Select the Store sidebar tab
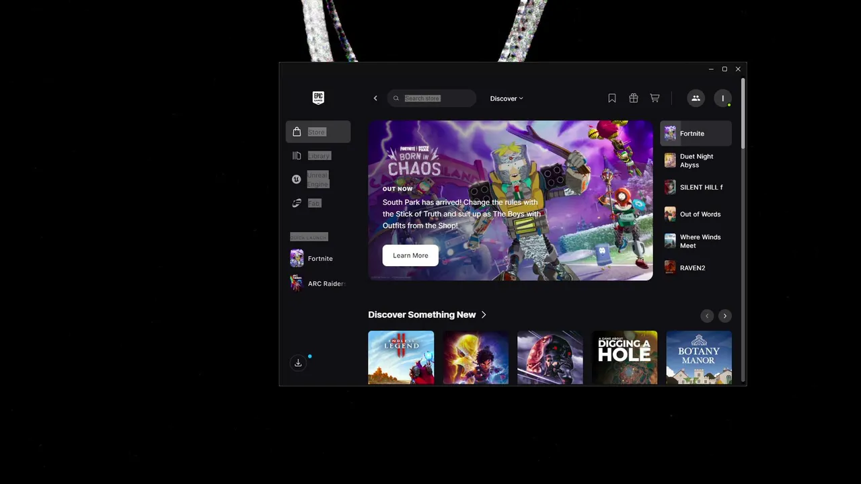The width and height of the screenshot is (861, 484). click(318, 132)
